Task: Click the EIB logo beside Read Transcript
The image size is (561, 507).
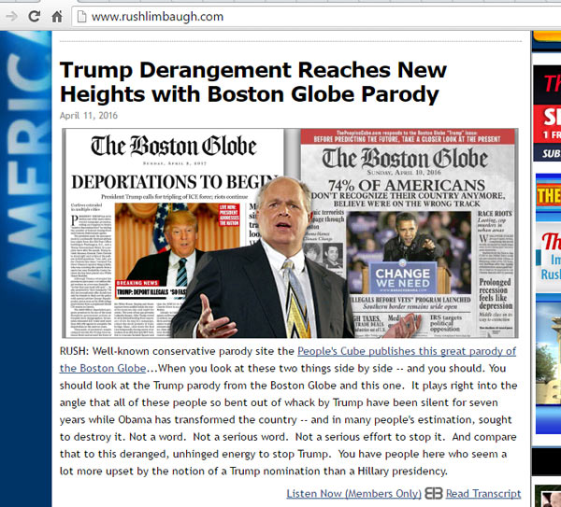Action: (434, 493)
